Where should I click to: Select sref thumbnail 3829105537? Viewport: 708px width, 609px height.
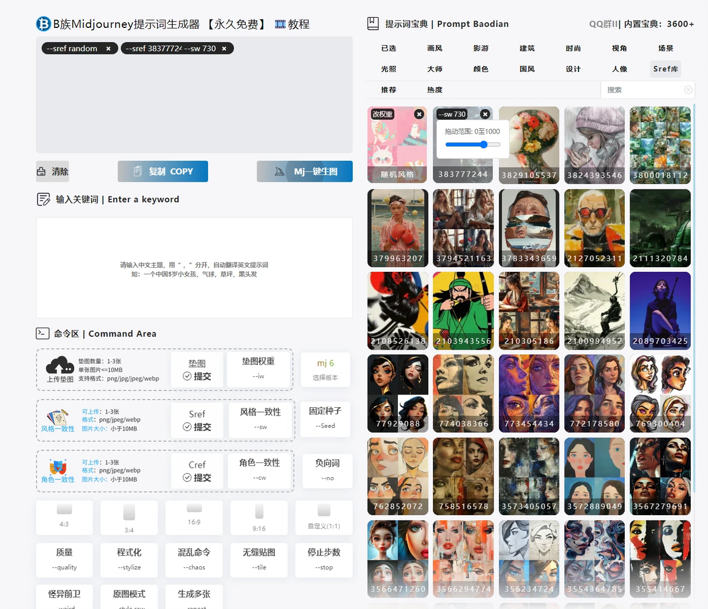coord(529,145)
